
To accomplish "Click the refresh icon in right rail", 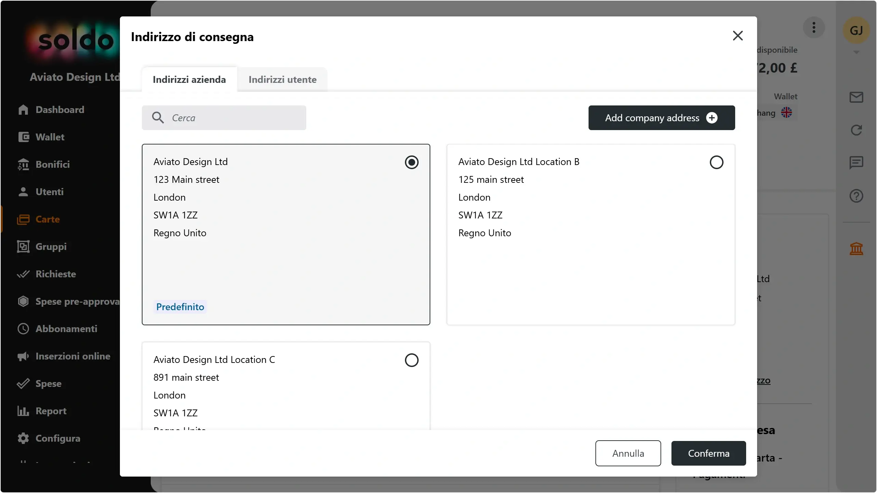I will point(856,130).
